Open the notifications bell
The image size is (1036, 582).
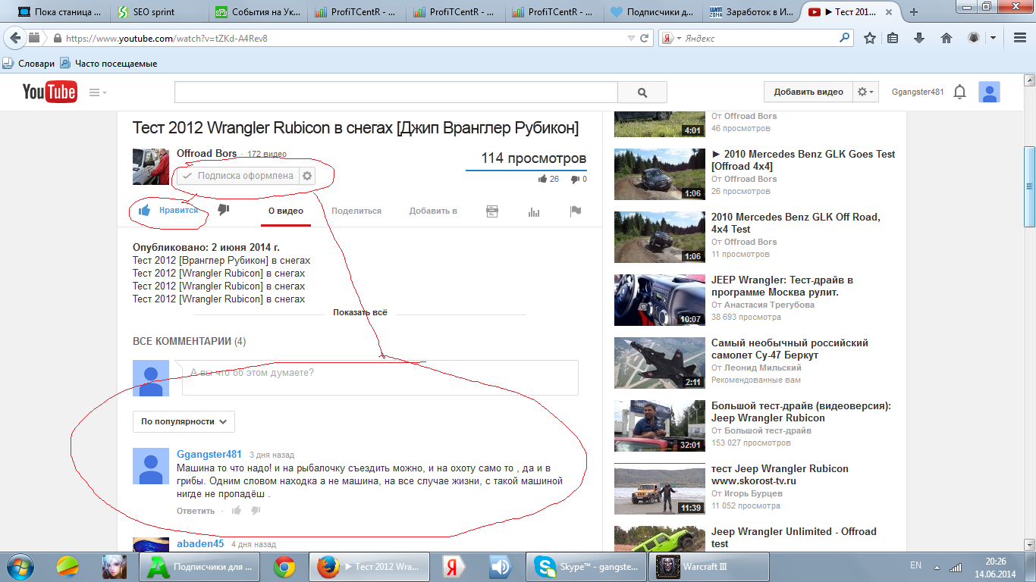point(959,92)
